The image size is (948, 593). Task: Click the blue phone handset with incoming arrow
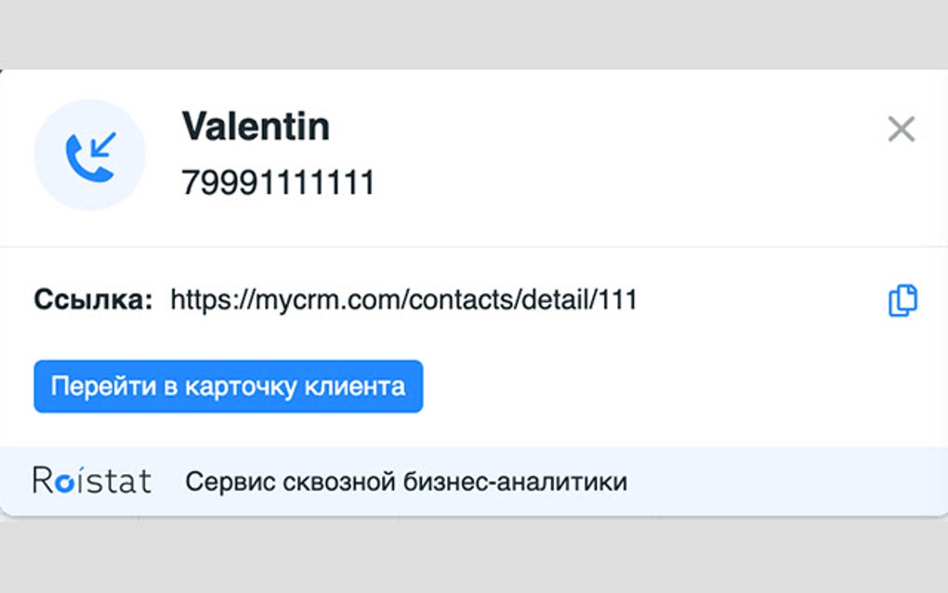pyautogui.click(x=88, y=155)
